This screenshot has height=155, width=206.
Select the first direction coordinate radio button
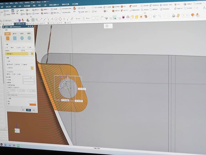[8, 64]
